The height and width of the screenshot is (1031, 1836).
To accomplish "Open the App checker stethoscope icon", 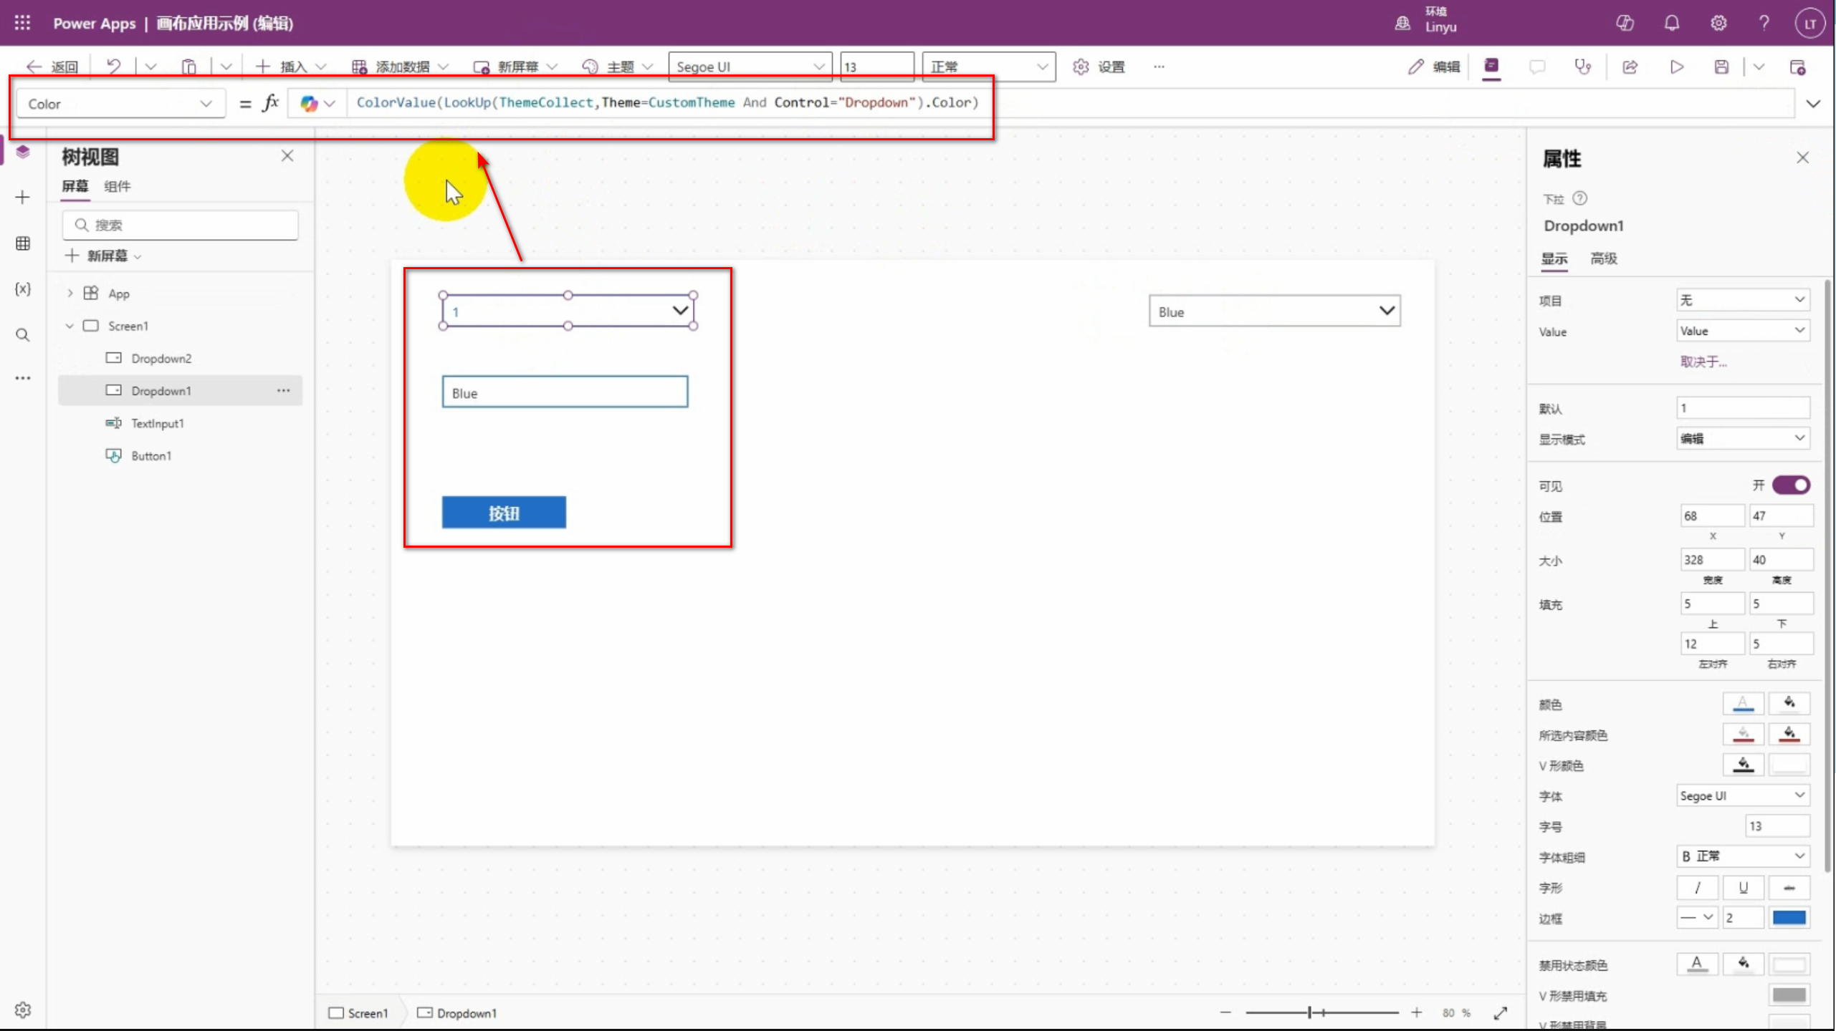I will point(1582,67).
